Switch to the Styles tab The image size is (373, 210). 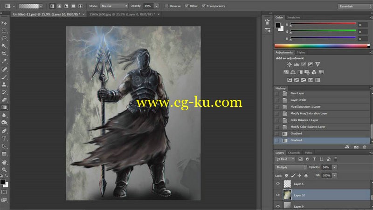(x=301, y=52)
